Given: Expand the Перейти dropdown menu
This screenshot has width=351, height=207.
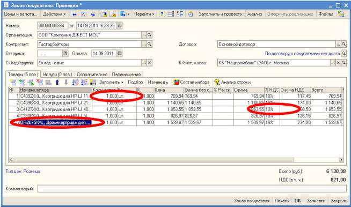Looking at the screenshot, I should [x=144, y=14].
